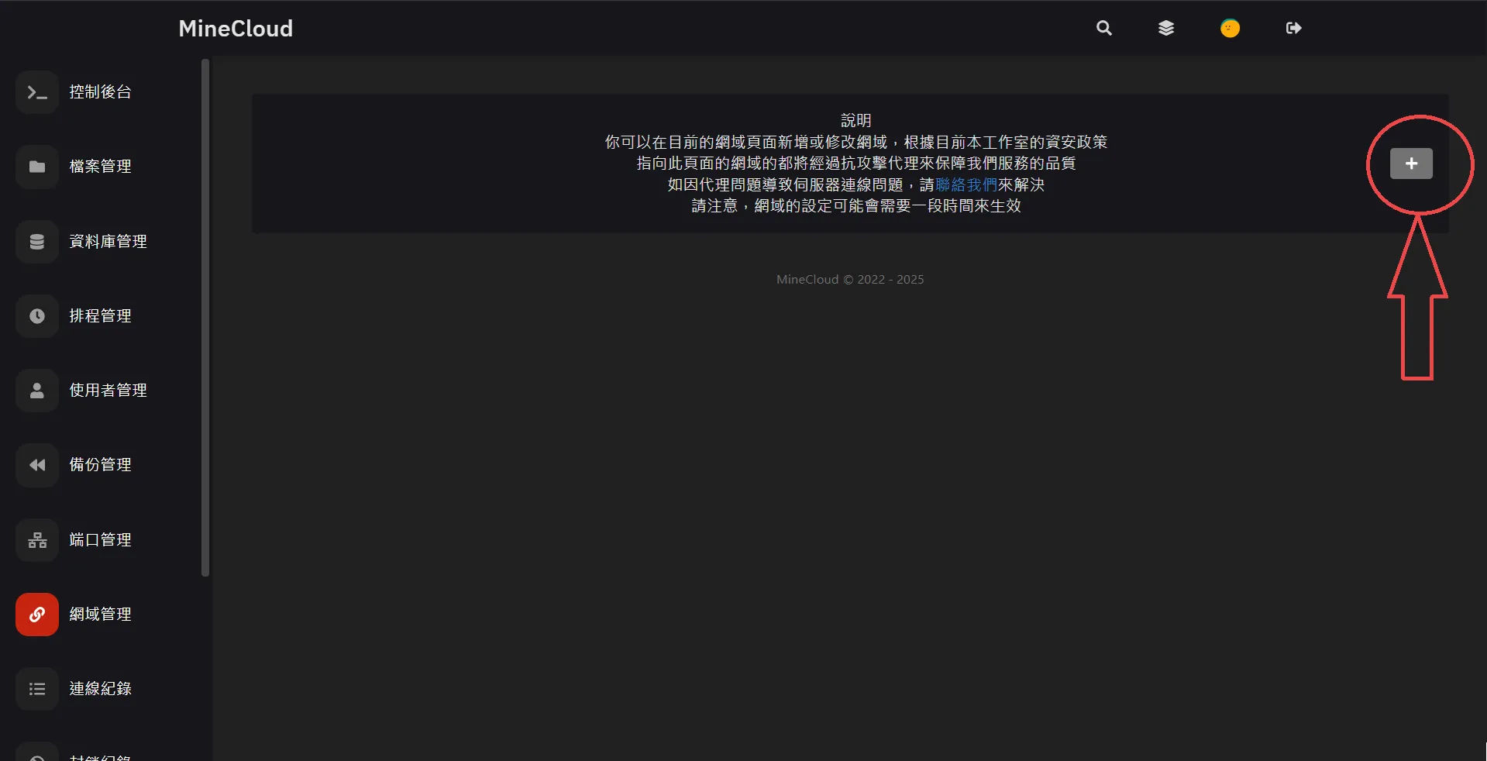
Task: Open the list icon for 連線紀錄
Action: [x=37, y=689]
